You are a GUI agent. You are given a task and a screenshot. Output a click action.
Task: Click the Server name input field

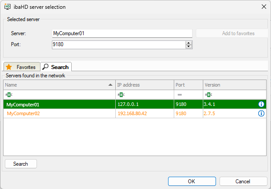(x=122, y=33)
